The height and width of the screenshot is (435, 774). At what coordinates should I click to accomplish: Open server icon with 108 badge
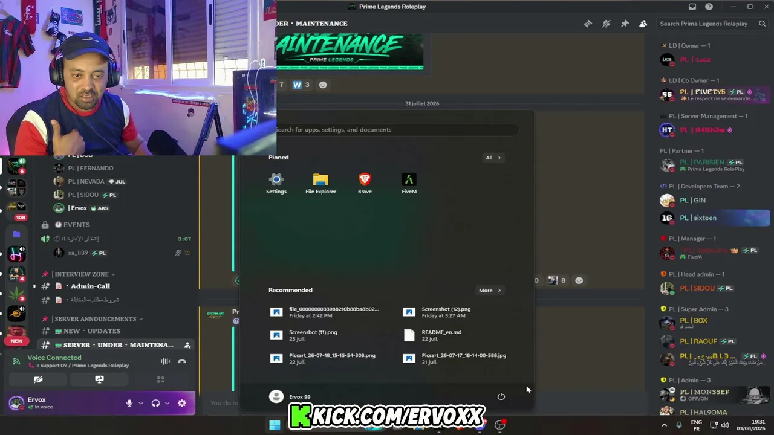(x=16, y=209)
